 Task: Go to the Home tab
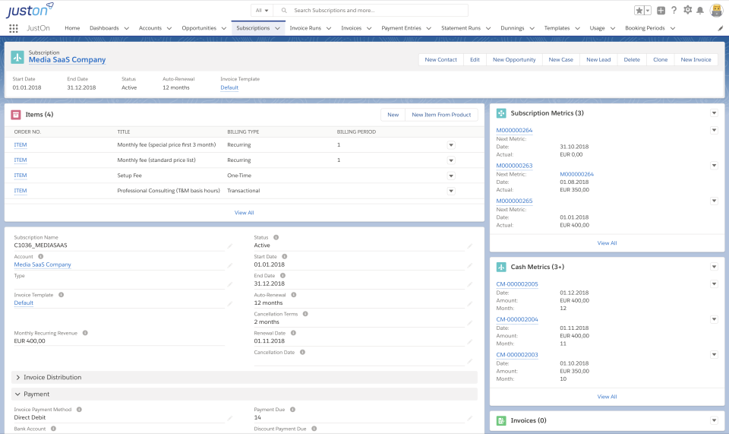[72, 28]
